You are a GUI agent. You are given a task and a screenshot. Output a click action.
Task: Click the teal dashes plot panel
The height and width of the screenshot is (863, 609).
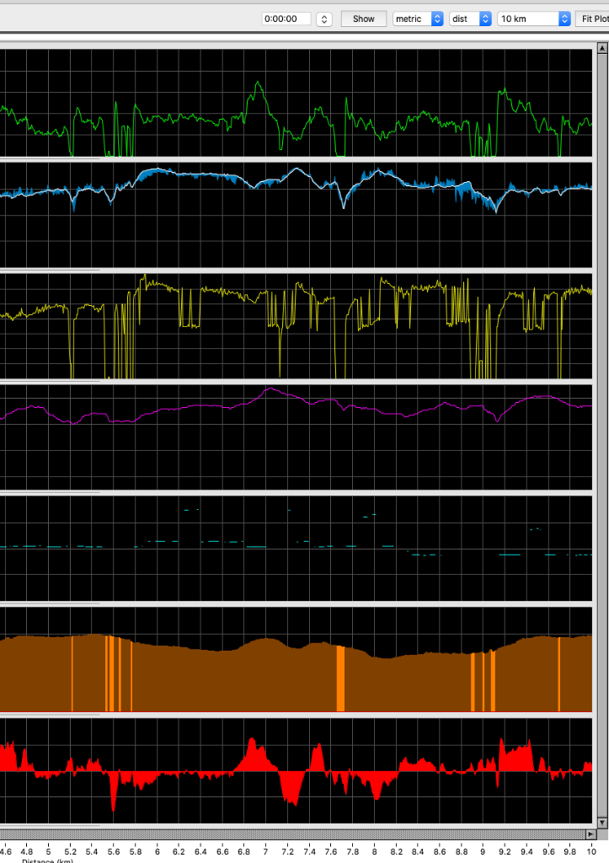click(296, 548)
